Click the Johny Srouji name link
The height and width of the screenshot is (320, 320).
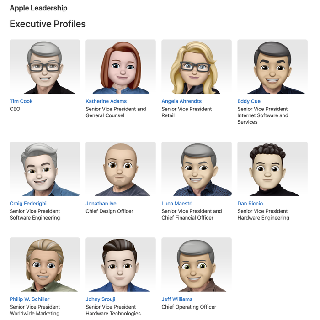tap(100, 299)
